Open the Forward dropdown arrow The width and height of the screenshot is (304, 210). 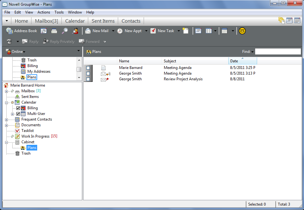coord(105,42)
